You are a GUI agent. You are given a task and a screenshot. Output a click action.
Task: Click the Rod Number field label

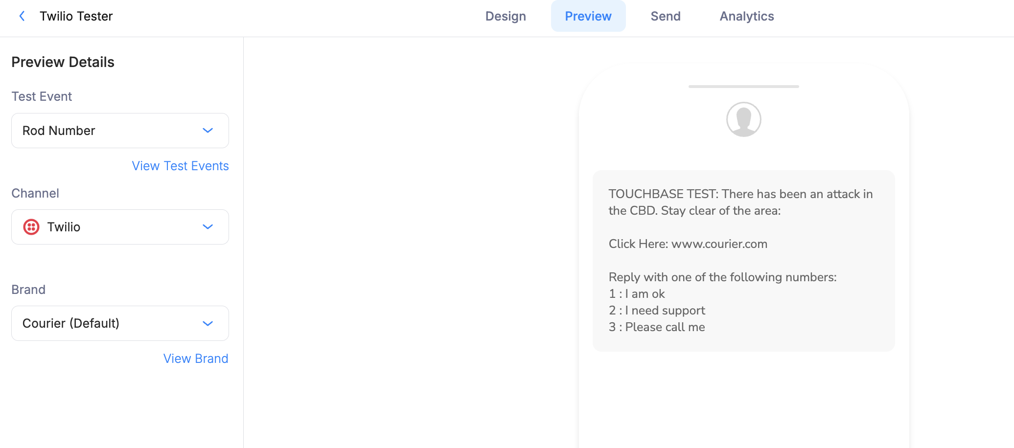59,131
